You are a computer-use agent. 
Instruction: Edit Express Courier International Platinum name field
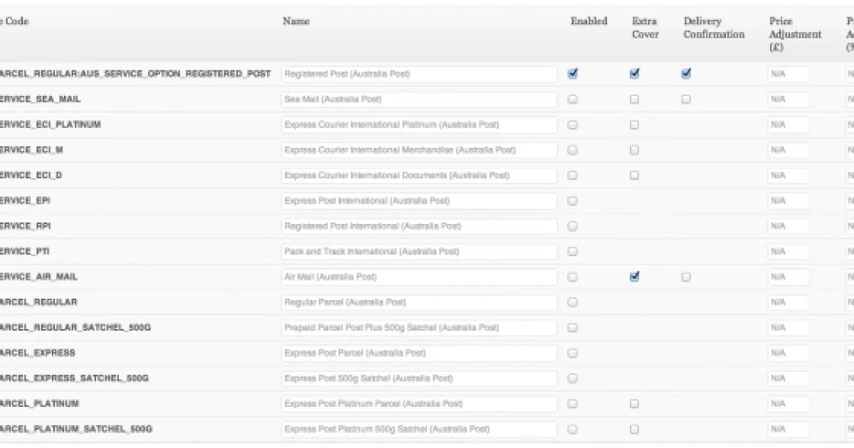pos(419,124)
